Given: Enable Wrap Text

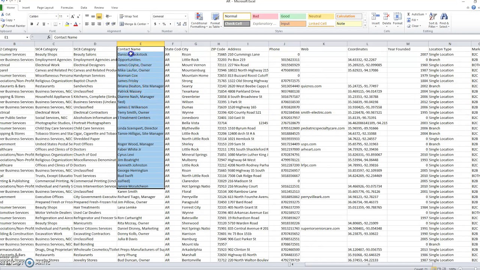Looking at the screenshot, I should tap(129, 16).
